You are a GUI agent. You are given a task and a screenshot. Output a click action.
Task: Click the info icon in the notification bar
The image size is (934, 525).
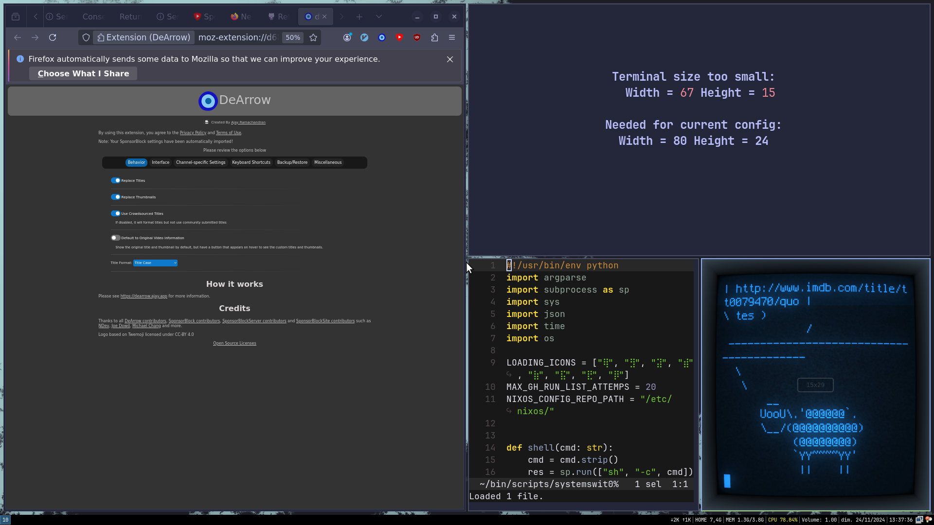tap(20, 59)
